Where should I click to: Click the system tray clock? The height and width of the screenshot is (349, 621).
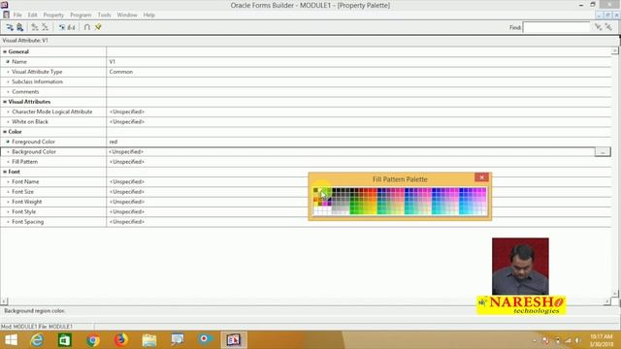click(x=602, y=340)
